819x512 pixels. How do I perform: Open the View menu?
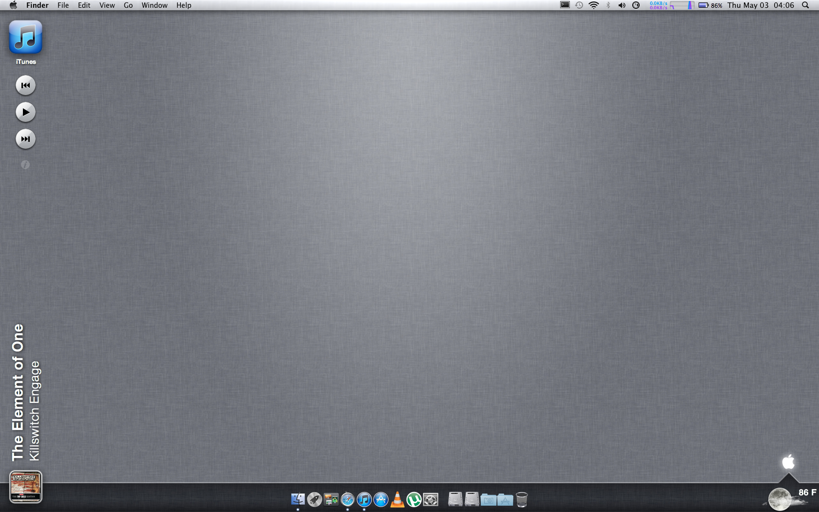click(x=107, y=5)
